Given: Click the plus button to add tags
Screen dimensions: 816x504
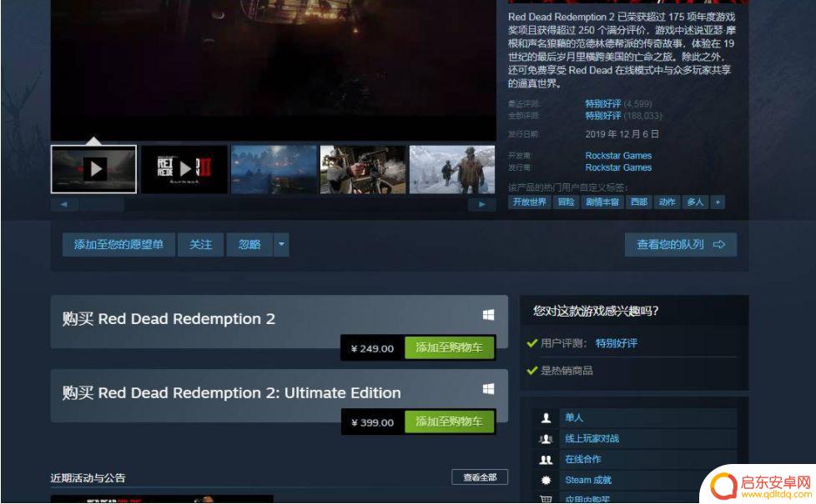Looking at the screenshot, I should (x=718, y=202).
